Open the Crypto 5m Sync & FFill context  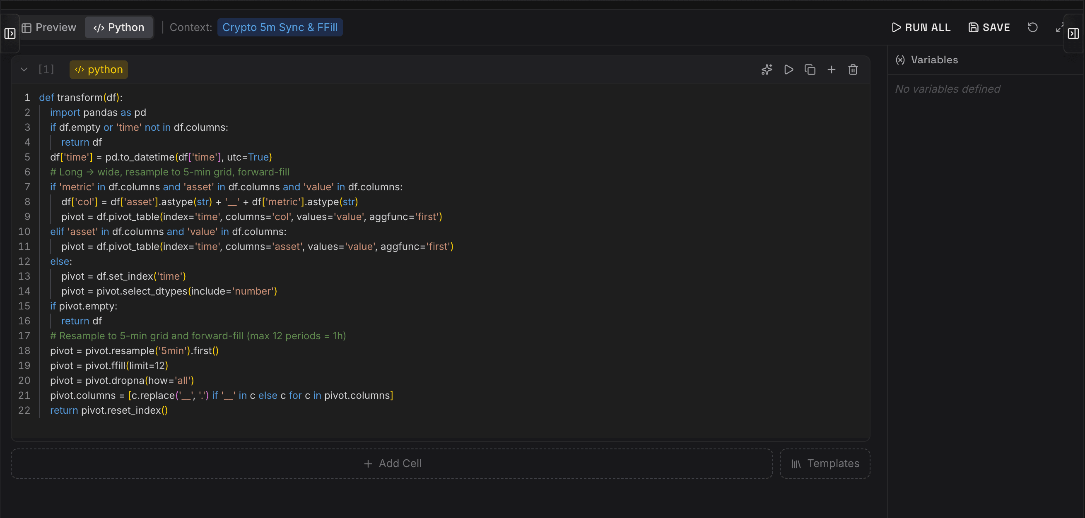280,27
